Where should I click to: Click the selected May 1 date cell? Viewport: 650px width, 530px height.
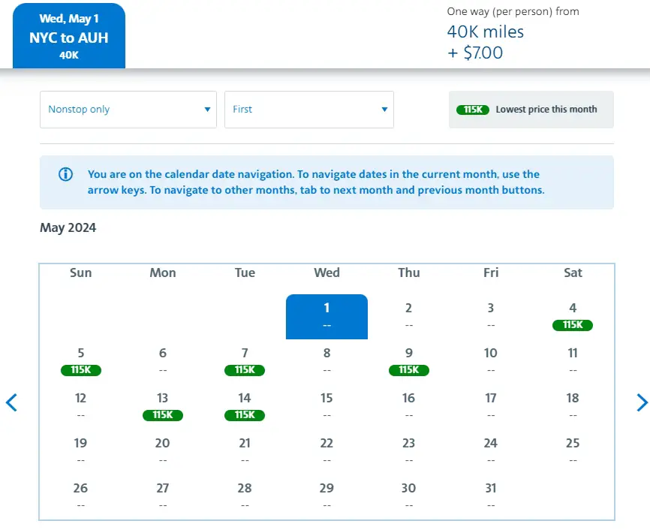[327, 316]
